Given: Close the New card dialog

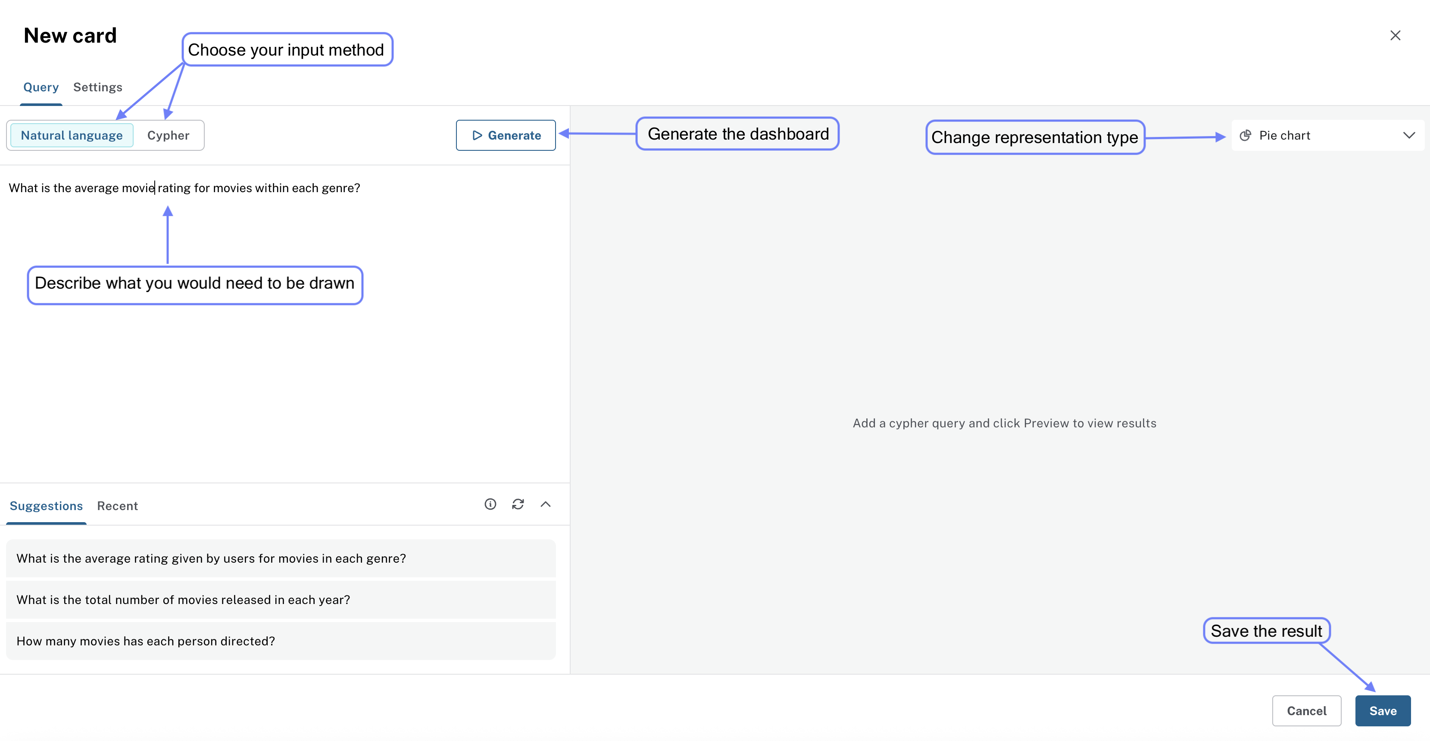Looking at the screenshot, I should pos(1396,35).
